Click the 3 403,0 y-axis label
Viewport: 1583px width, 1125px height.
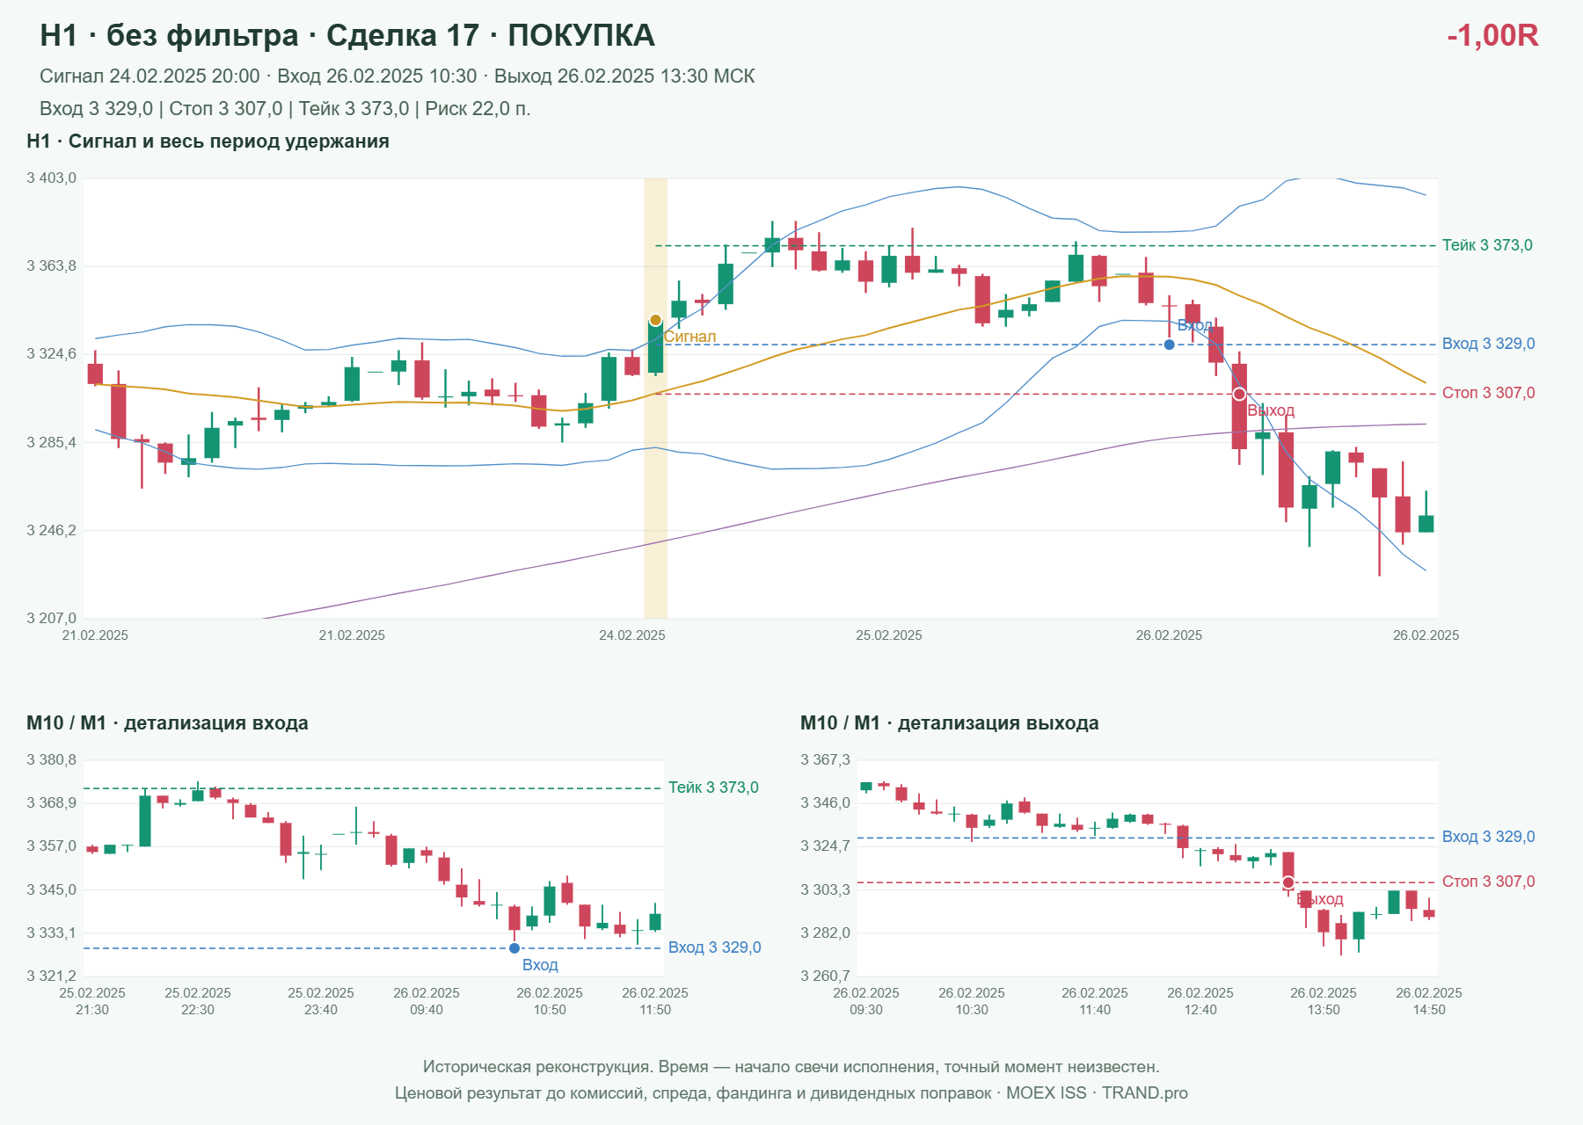[52, 178]
